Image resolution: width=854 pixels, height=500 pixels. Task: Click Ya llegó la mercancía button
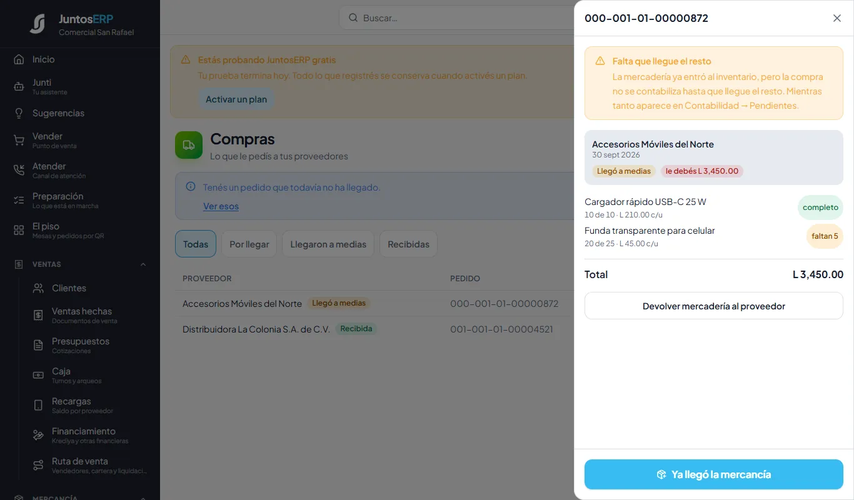(714, 474)
